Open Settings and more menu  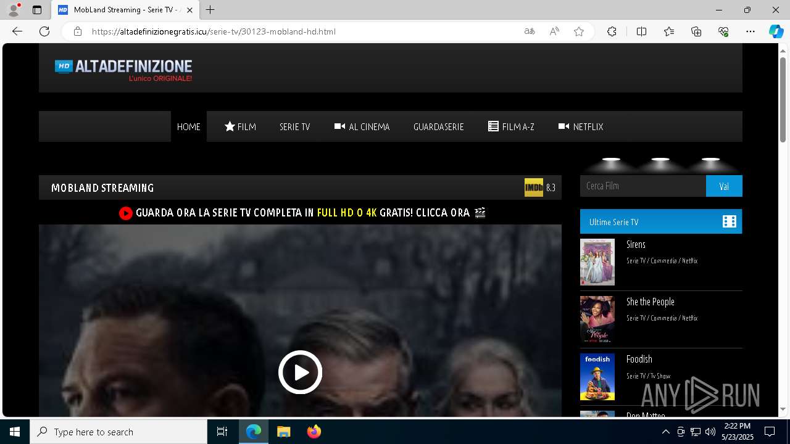pos(750,31)
